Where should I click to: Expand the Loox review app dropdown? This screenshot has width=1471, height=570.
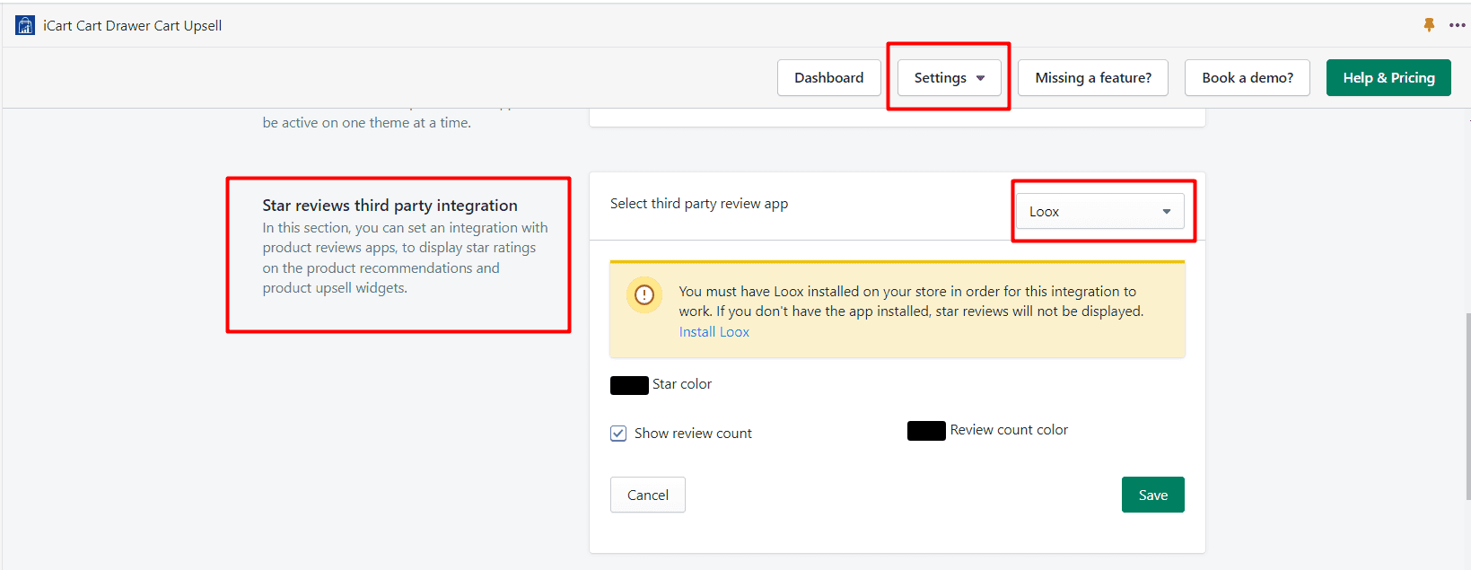coord(1099,211)
